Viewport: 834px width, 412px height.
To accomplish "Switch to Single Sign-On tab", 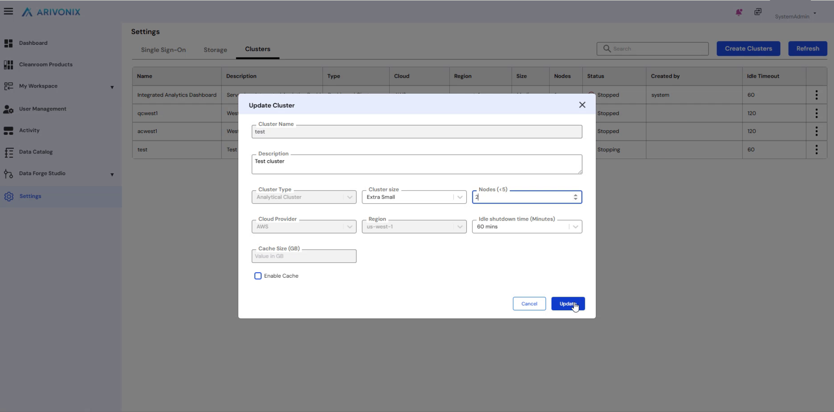I will (x=163, y=50).
